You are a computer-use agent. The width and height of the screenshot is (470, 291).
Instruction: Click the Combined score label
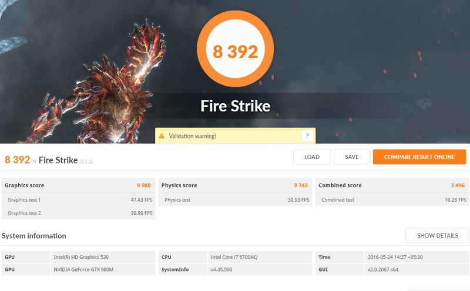[340, 185]
